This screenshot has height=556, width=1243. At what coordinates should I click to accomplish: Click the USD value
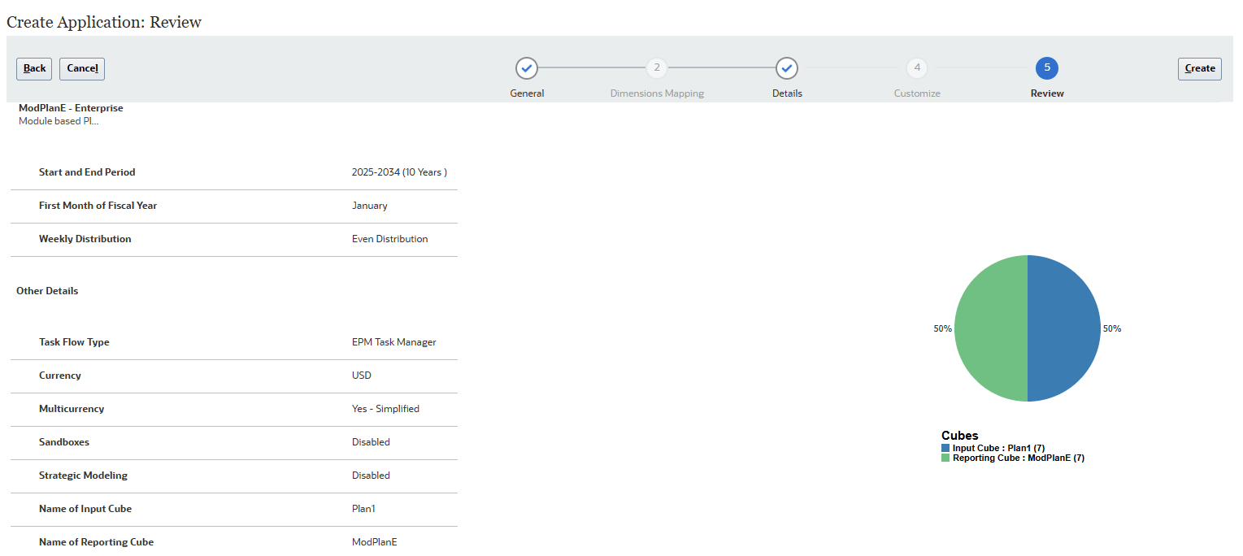coord(362,376)
